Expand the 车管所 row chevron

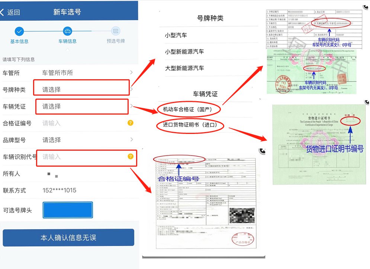pyautogui.click(x=131, y=72)
